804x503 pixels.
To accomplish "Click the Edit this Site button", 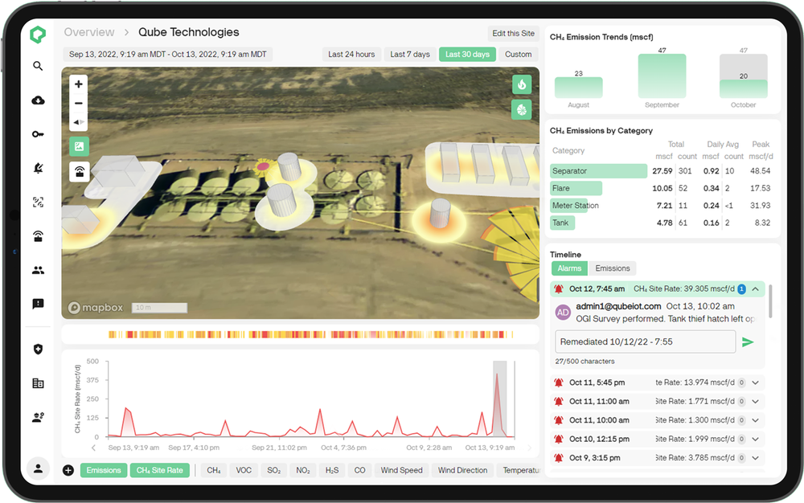I will coord(513,33).
